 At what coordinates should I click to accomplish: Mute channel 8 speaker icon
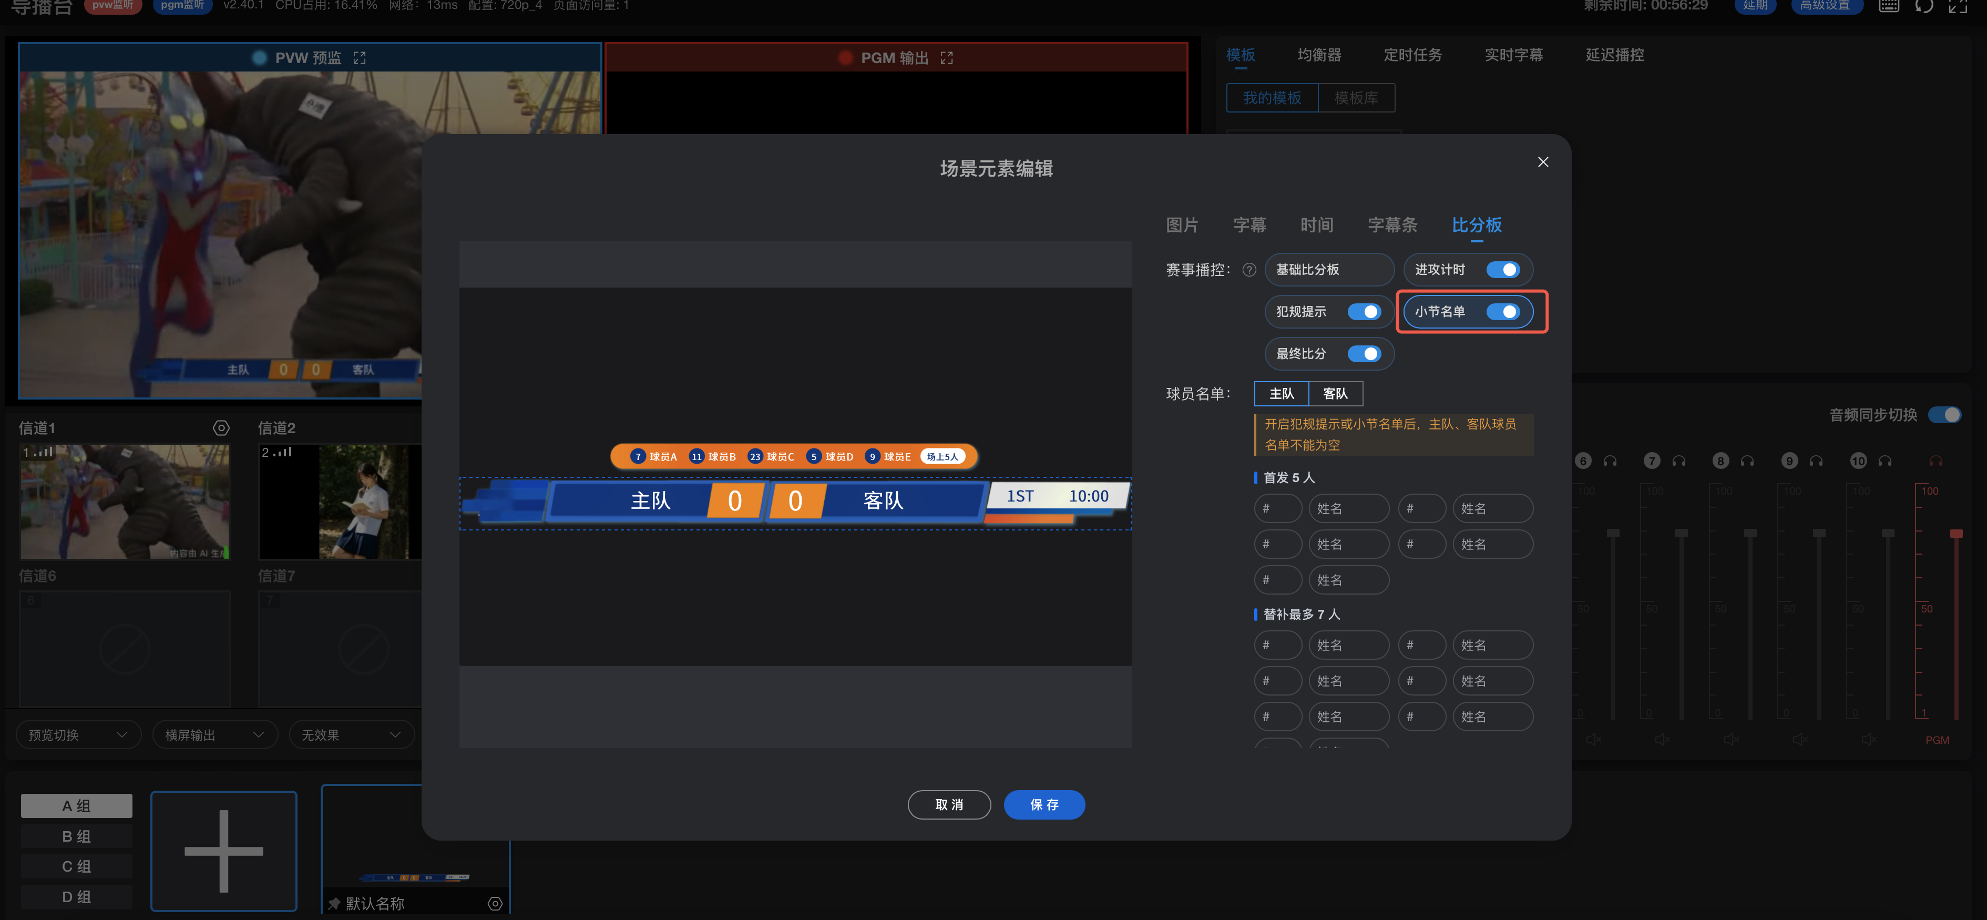pos(1731,739)
